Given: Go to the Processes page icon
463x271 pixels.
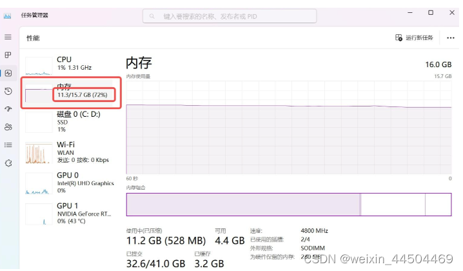Looking at the screenshot, I should click(8, 55).
